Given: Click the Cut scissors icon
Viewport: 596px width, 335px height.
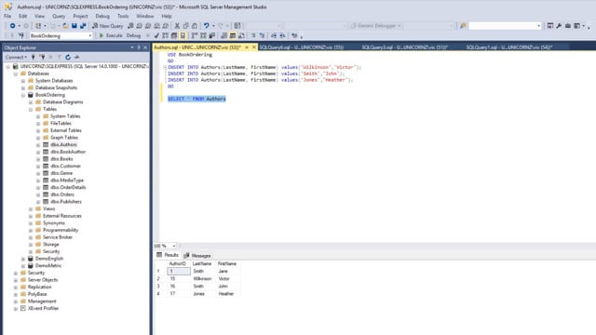Looking at the screenshot, I should click(x=177, y=26).
